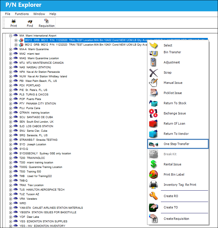Click the Adjustment up-down arrows icon
Image resolution: width=218 pixels, height=228 pixels.
point(153,62)
